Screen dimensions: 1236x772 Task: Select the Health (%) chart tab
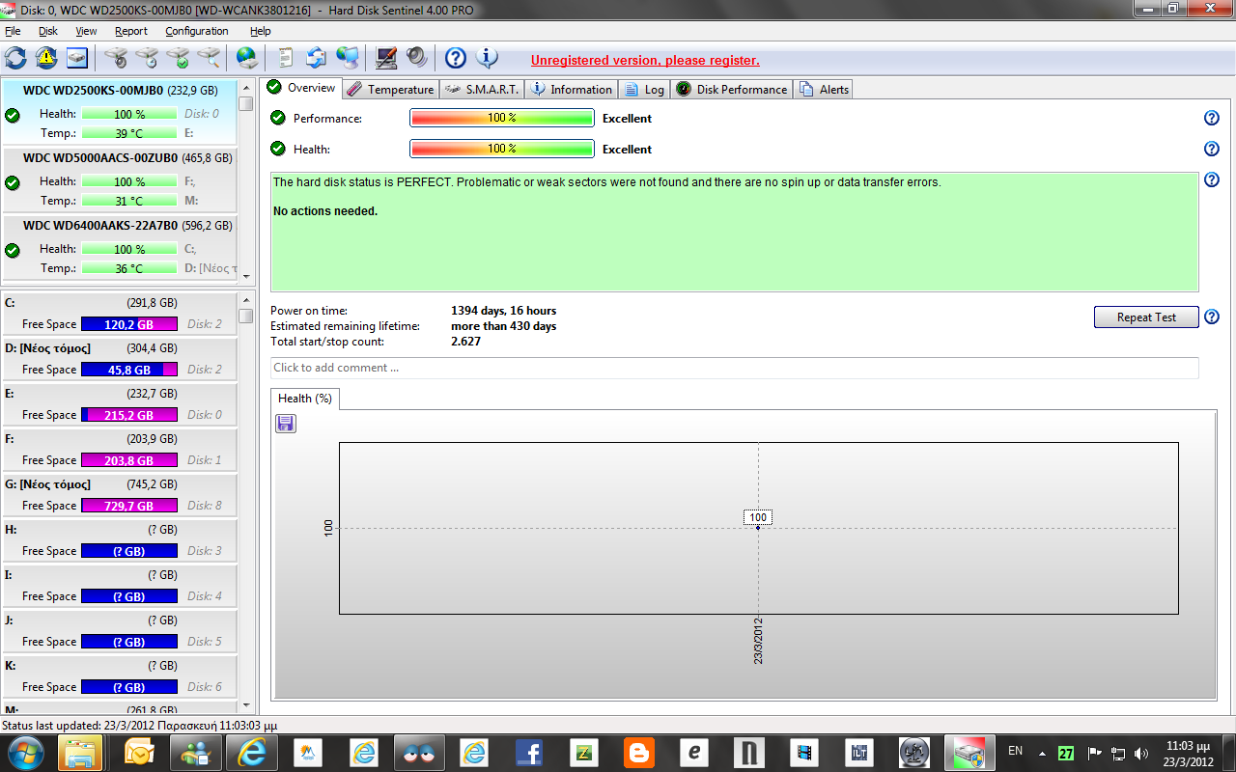304,398
